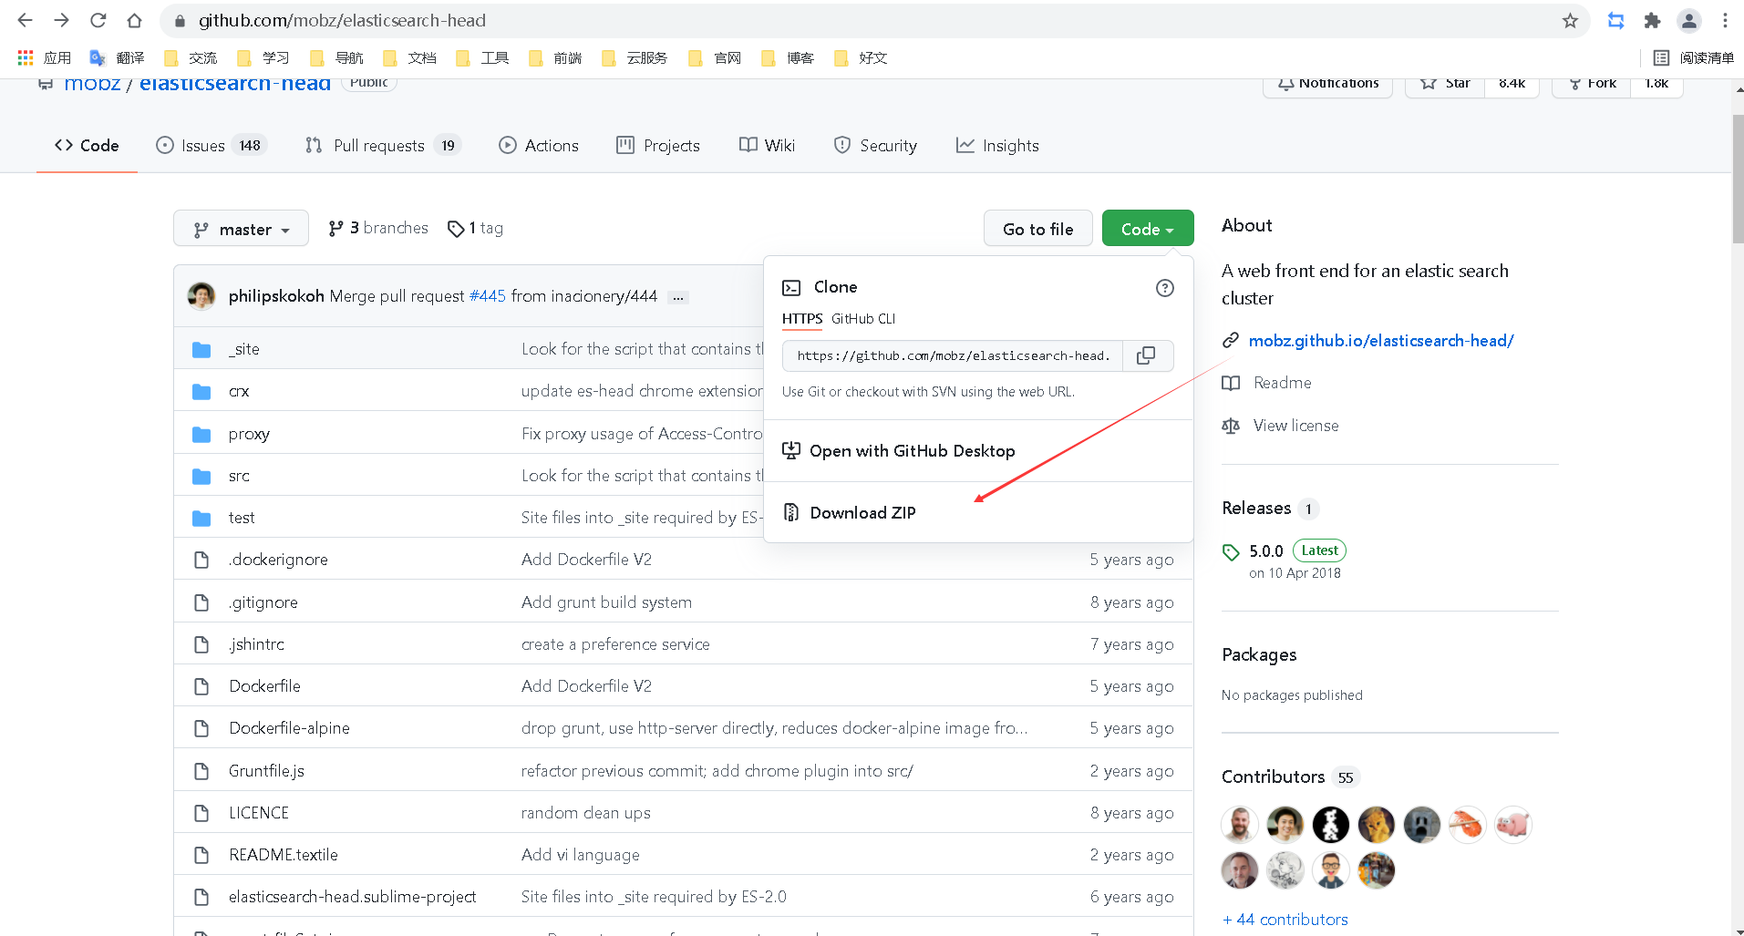Go back with browser back arrow
This screenshot has height=936, width=1744.
click(x=25, y=20)
